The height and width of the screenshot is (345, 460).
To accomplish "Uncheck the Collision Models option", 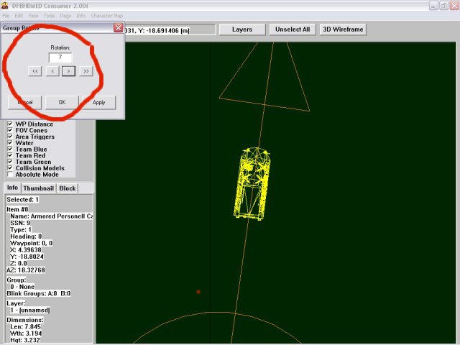I will click(x=10, y=168).
